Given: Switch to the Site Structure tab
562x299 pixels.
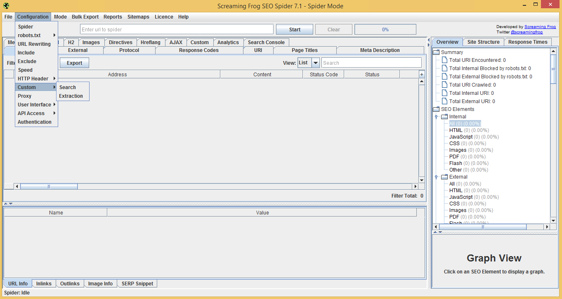Looking at the screenshot, I should pos(483,42).
